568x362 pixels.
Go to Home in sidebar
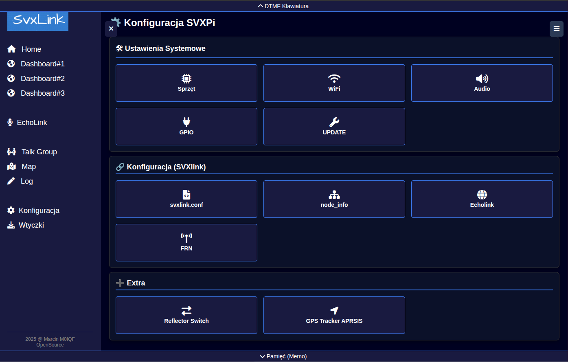31,49
